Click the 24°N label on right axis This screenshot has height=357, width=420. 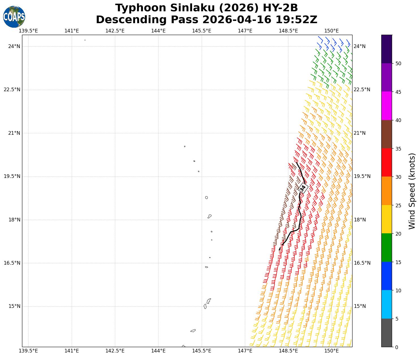tap(360, 46)
